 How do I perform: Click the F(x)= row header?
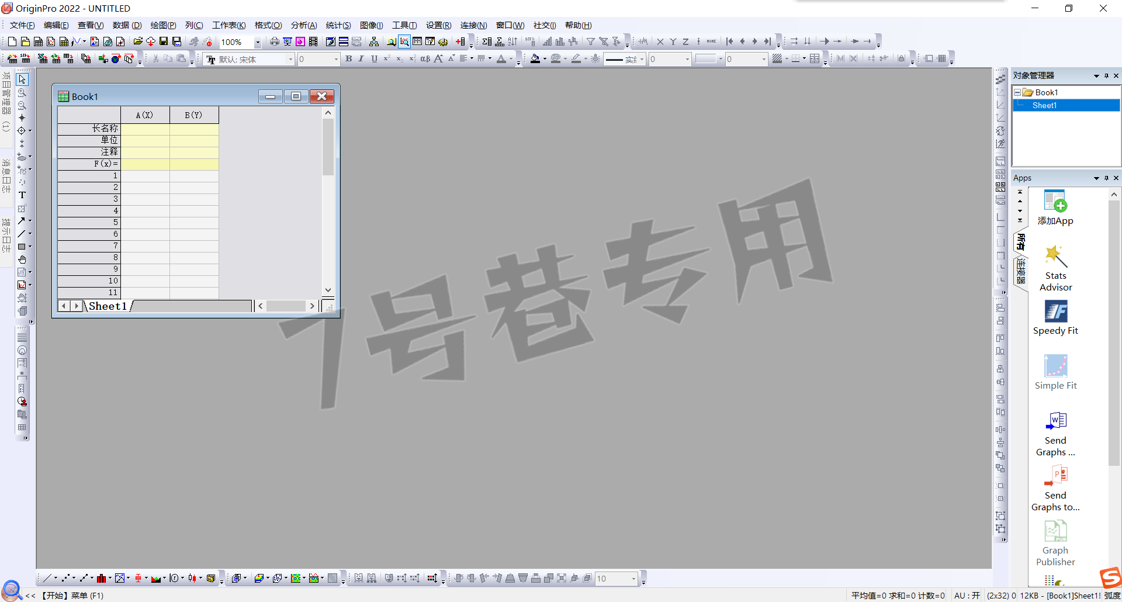89,164
